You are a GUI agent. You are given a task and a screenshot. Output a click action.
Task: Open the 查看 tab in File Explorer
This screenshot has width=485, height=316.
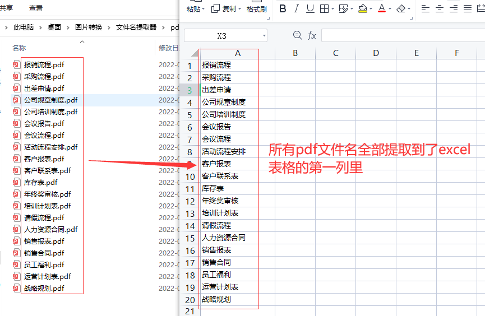36,8
